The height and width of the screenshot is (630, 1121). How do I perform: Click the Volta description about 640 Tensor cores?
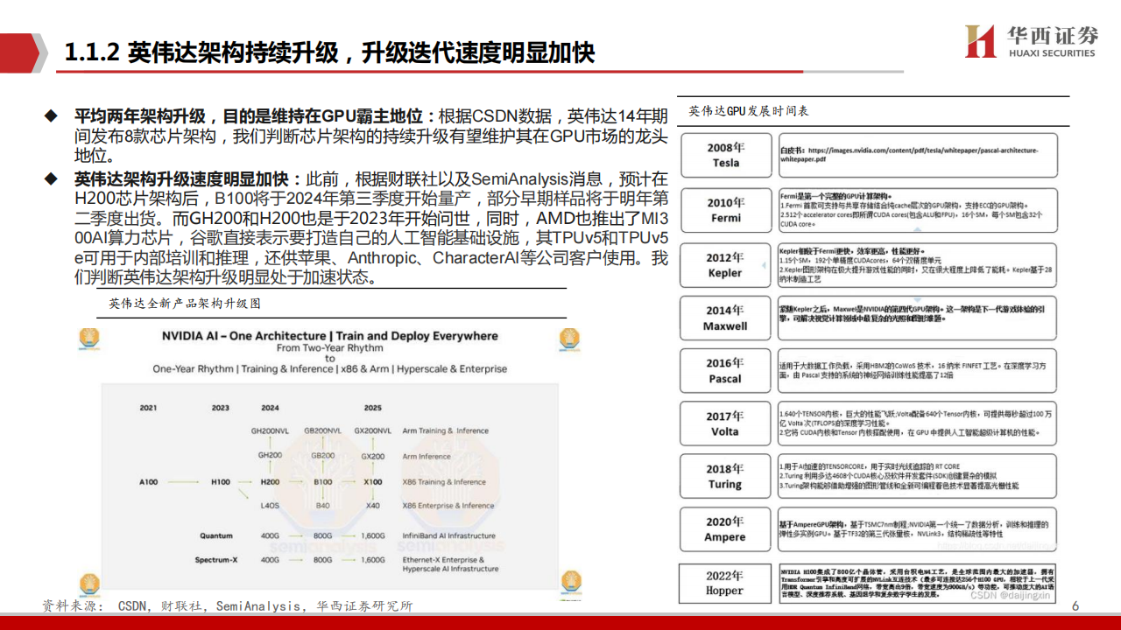click(917, 423)
